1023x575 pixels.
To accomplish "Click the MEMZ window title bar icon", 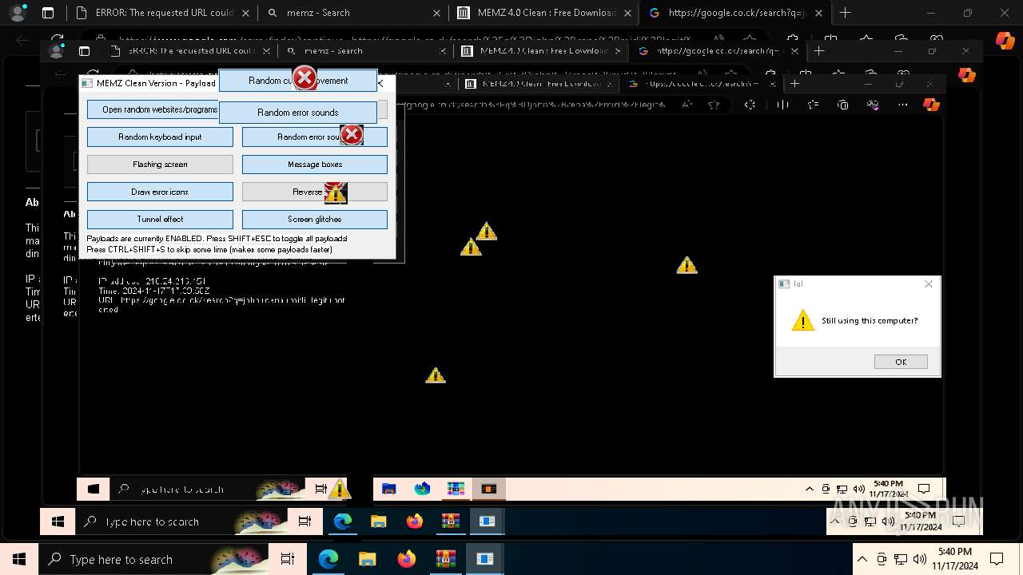I will [x=88, y=83].
